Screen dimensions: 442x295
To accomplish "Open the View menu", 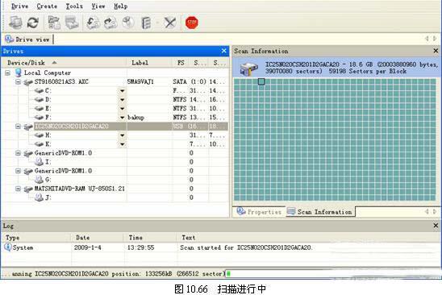I will pyautogui.click(x=98, y=6).
